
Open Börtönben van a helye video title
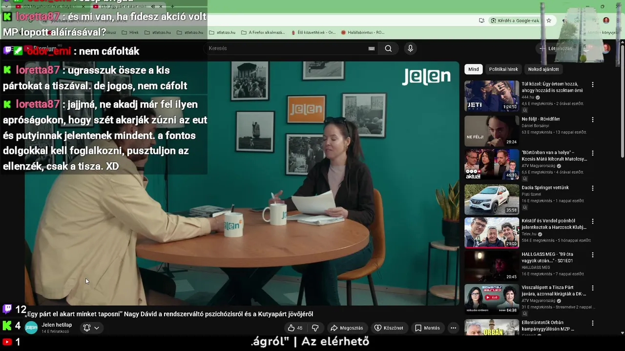click(x=554, y=156)
